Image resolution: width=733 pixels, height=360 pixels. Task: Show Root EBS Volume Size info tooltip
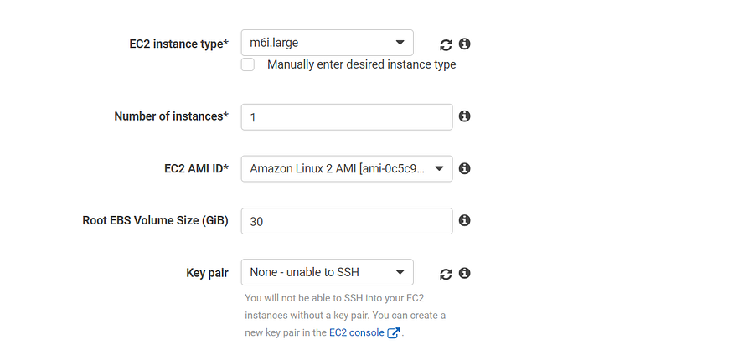pos(465,220)
